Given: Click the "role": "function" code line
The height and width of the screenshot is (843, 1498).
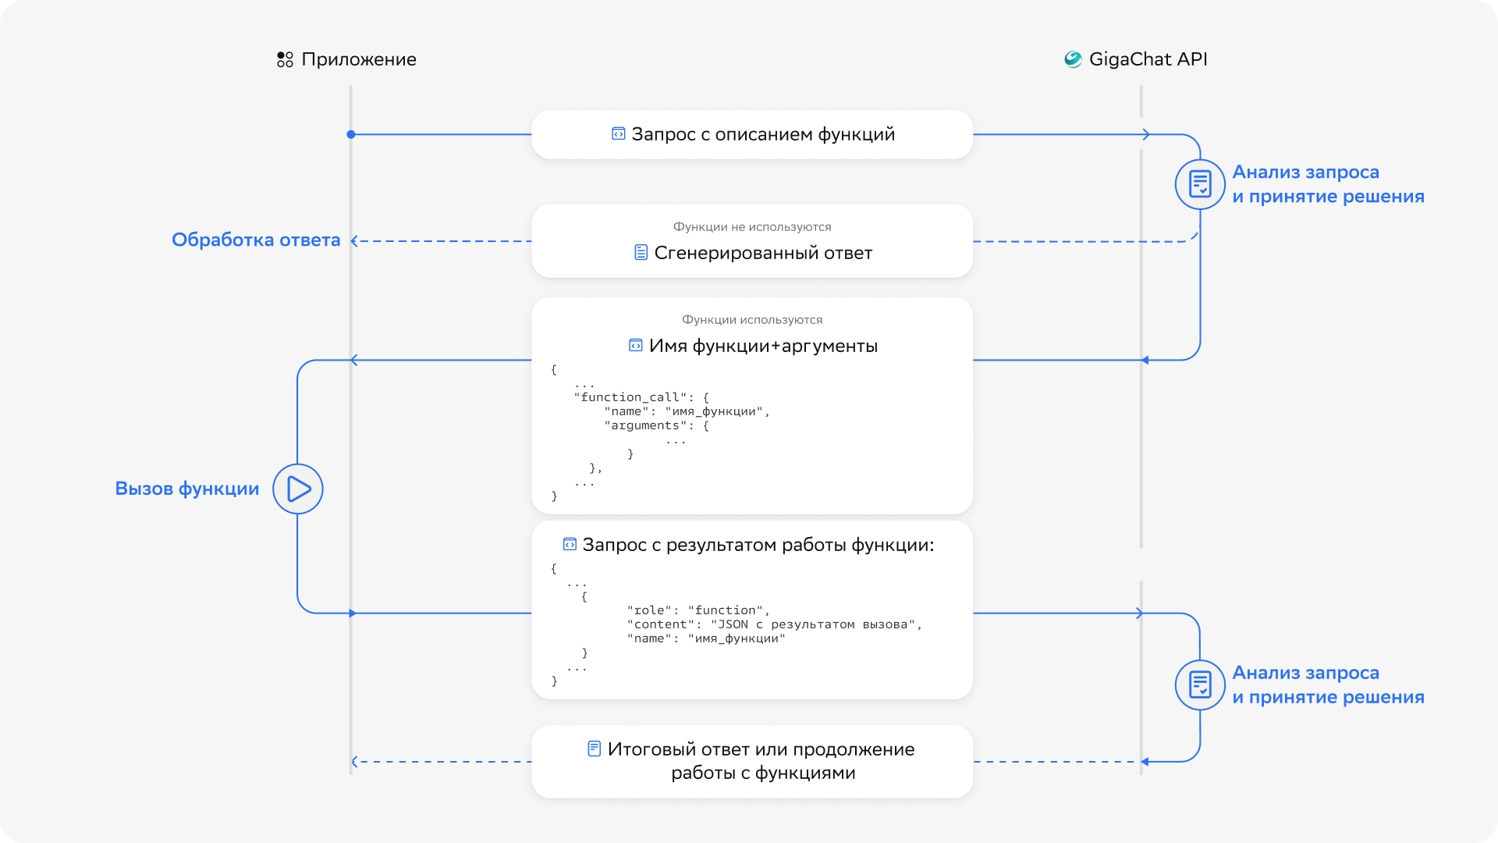Looking at the screenshot, I should click(698, 610).
